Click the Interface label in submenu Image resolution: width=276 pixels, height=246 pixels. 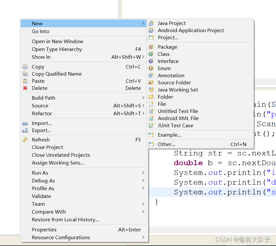coord(168,61)
